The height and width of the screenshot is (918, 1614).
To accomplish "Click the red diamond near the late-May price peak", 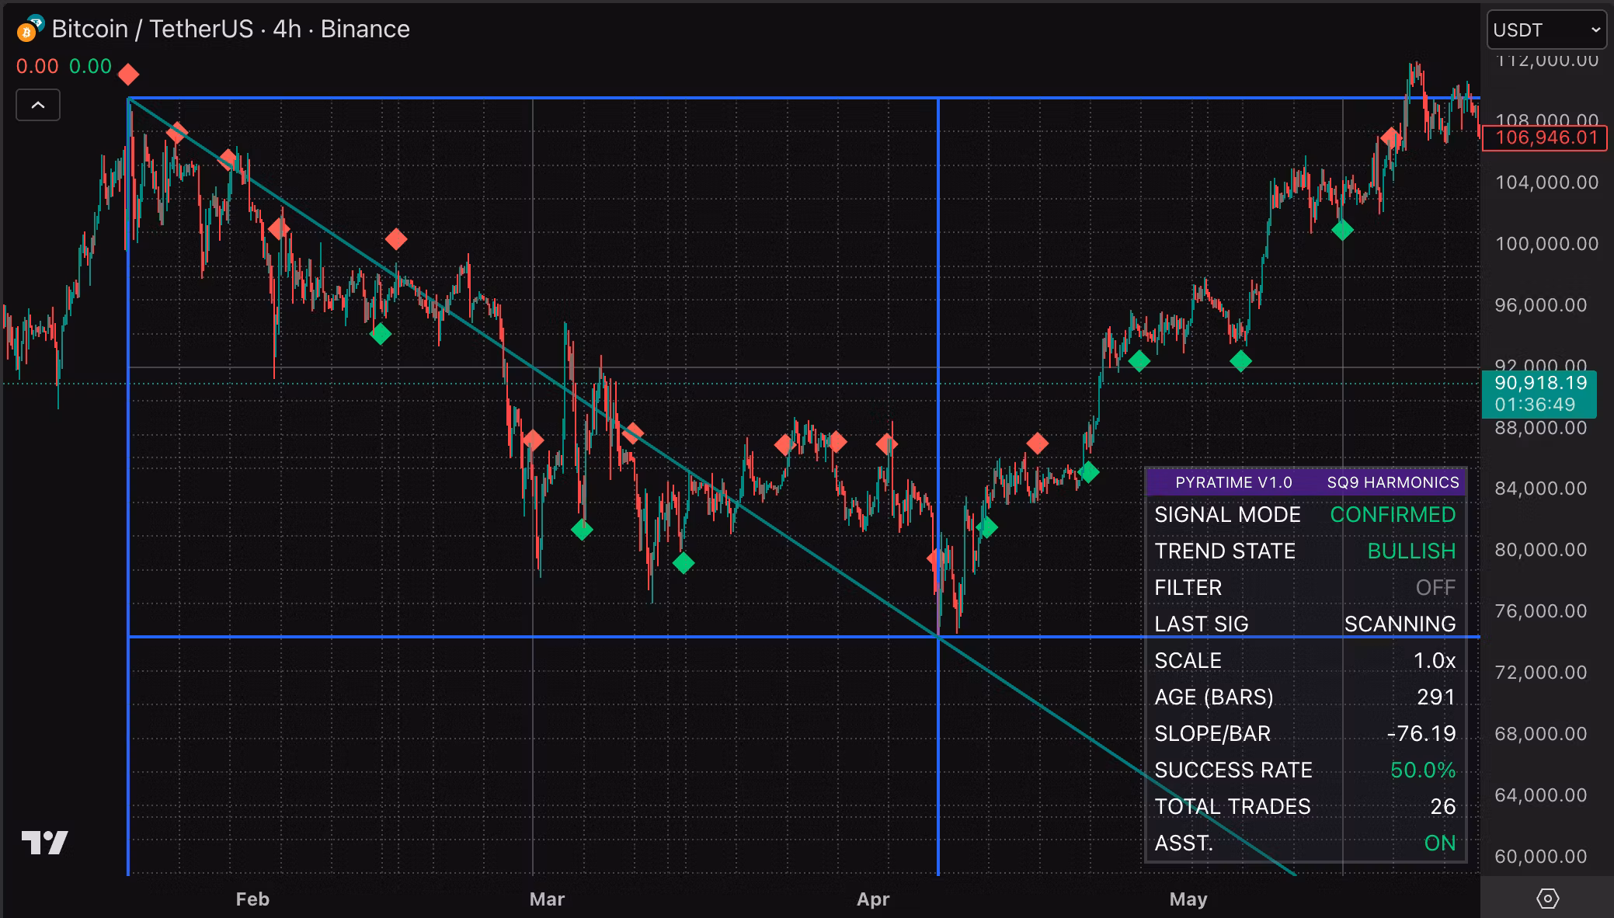I will click(x=1390, y=139).
